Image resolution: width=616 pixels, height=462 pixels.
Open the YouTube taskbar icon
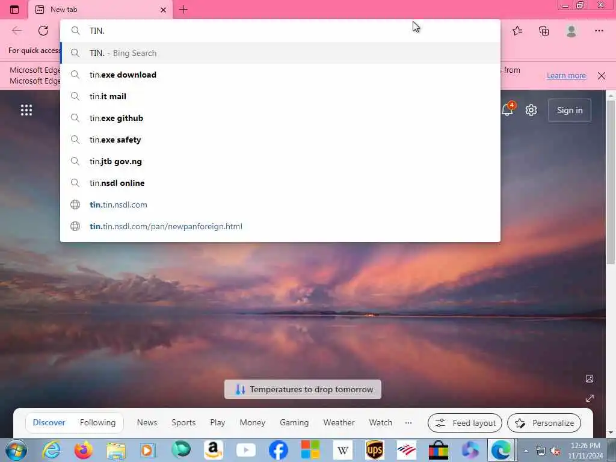(x=246, y=450)
